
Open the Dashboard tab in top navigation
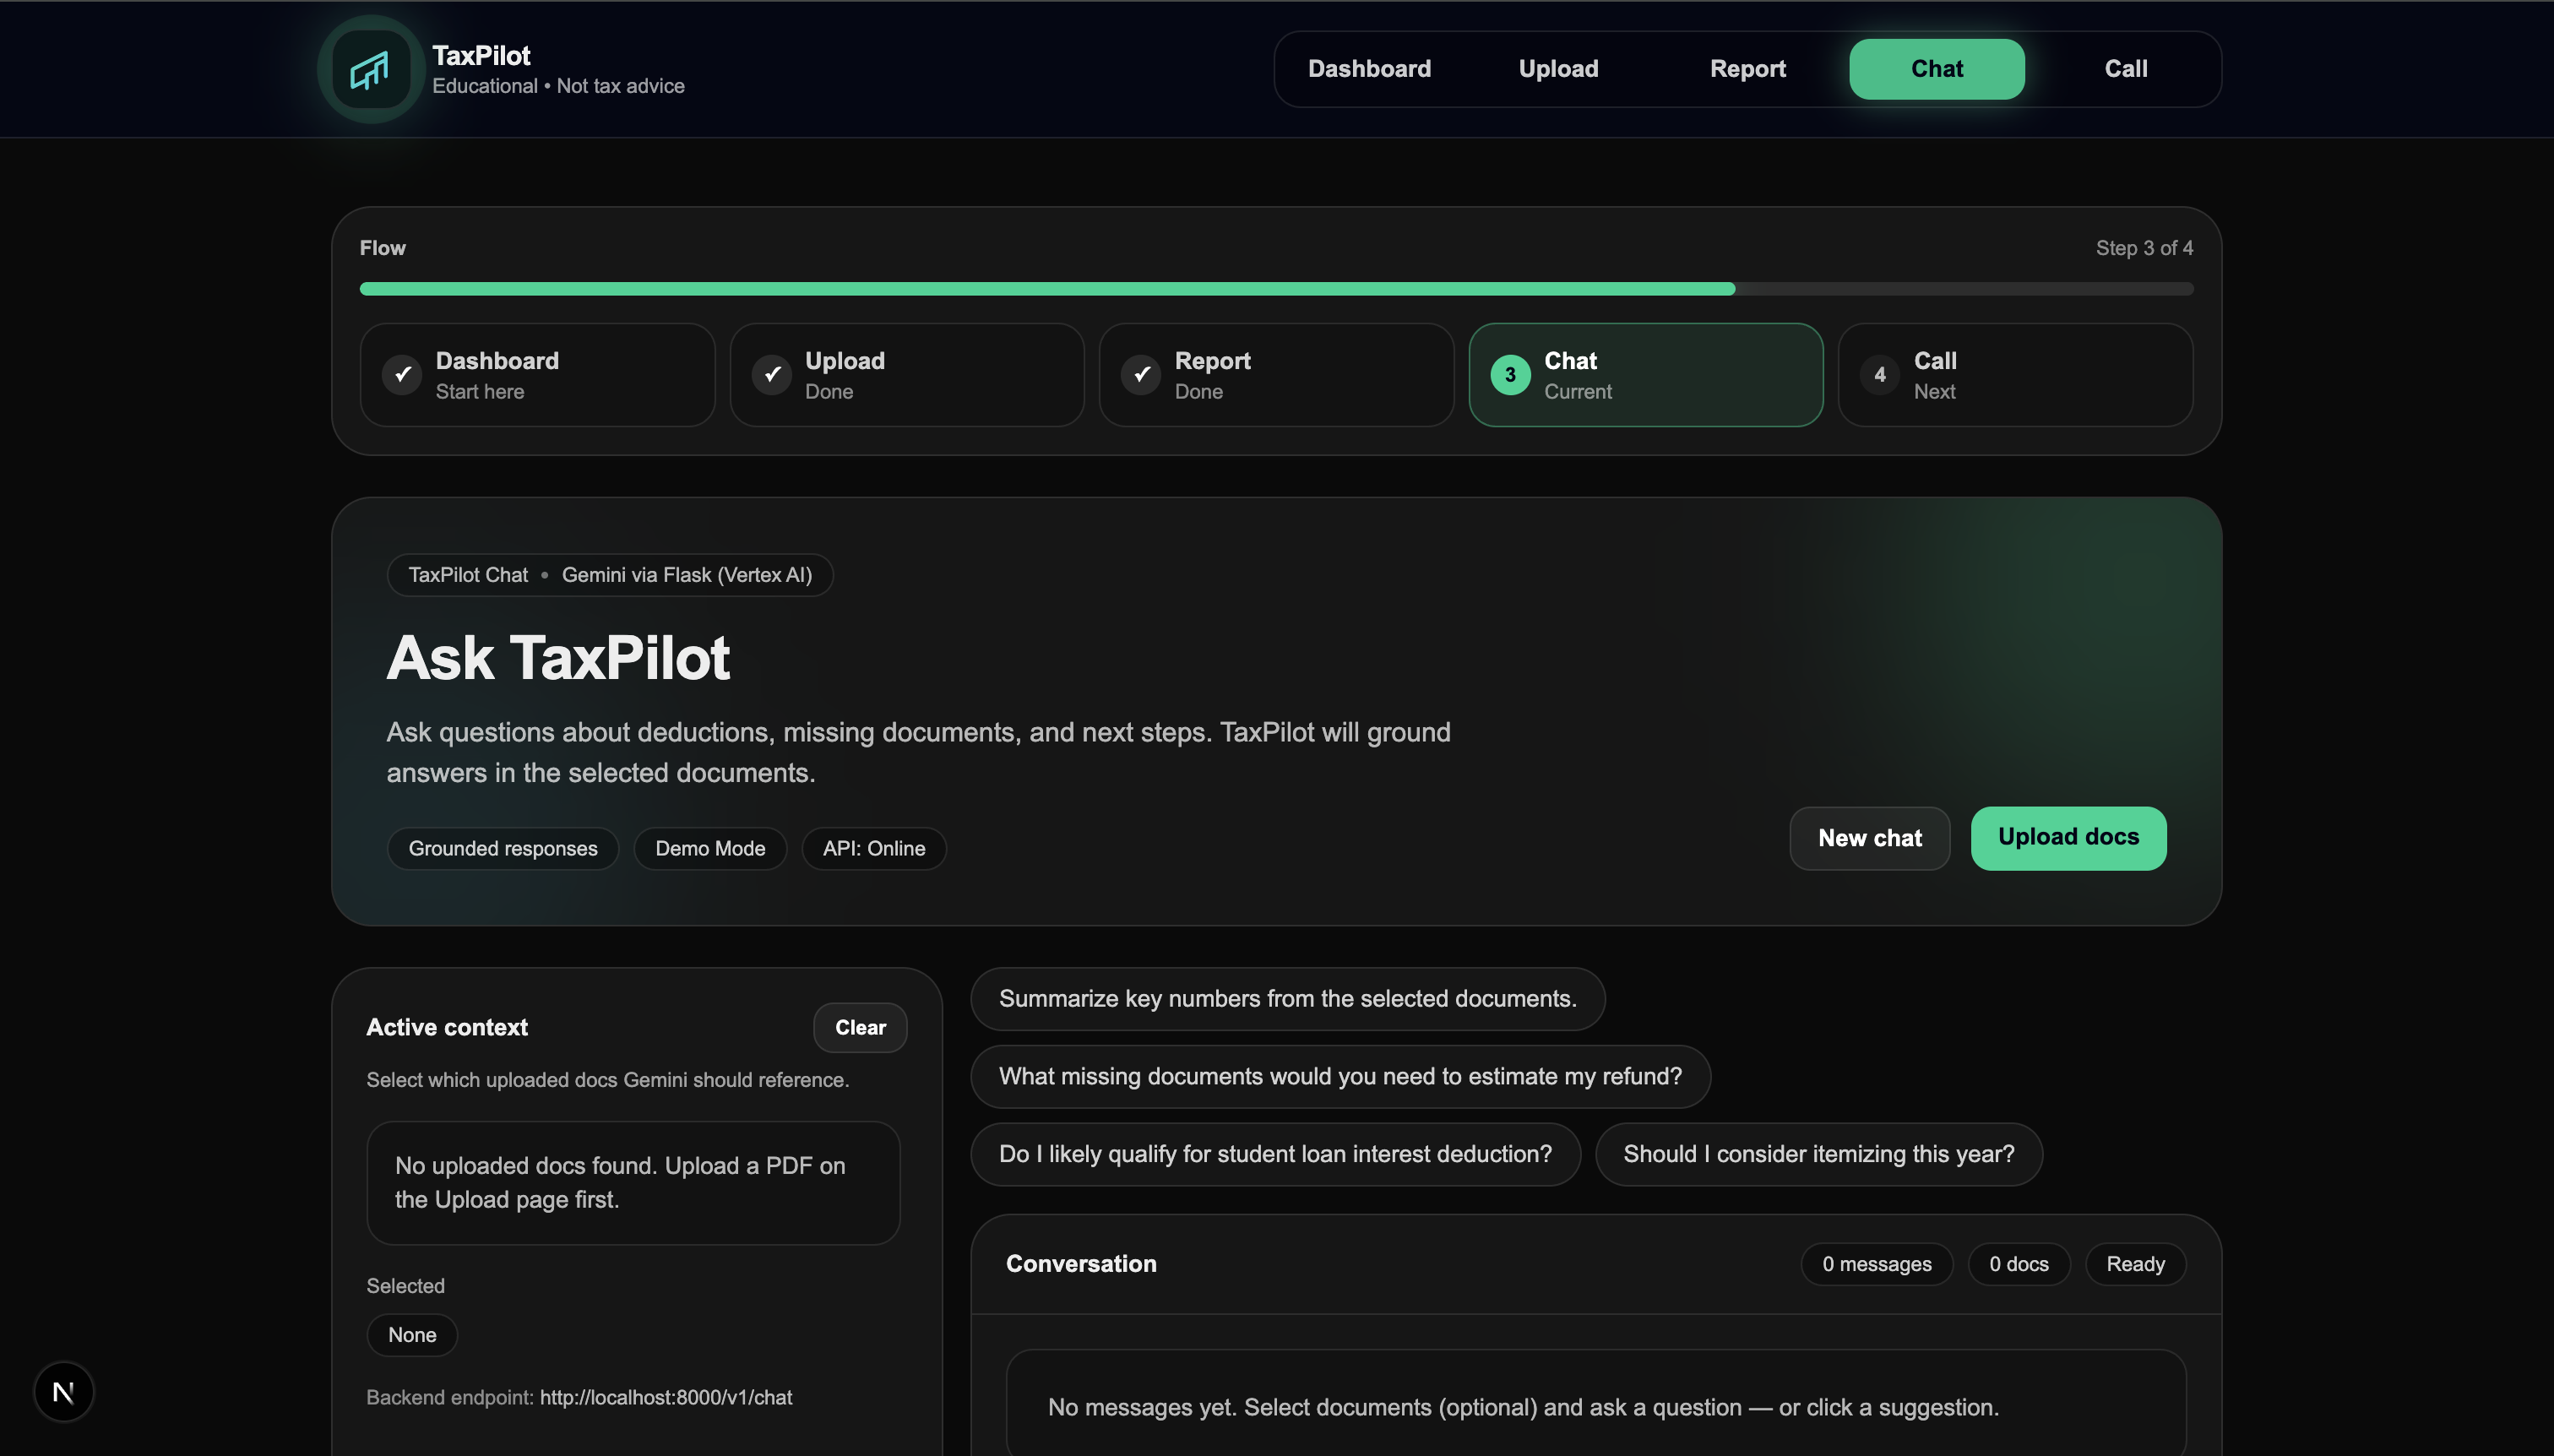(1369, 69)
